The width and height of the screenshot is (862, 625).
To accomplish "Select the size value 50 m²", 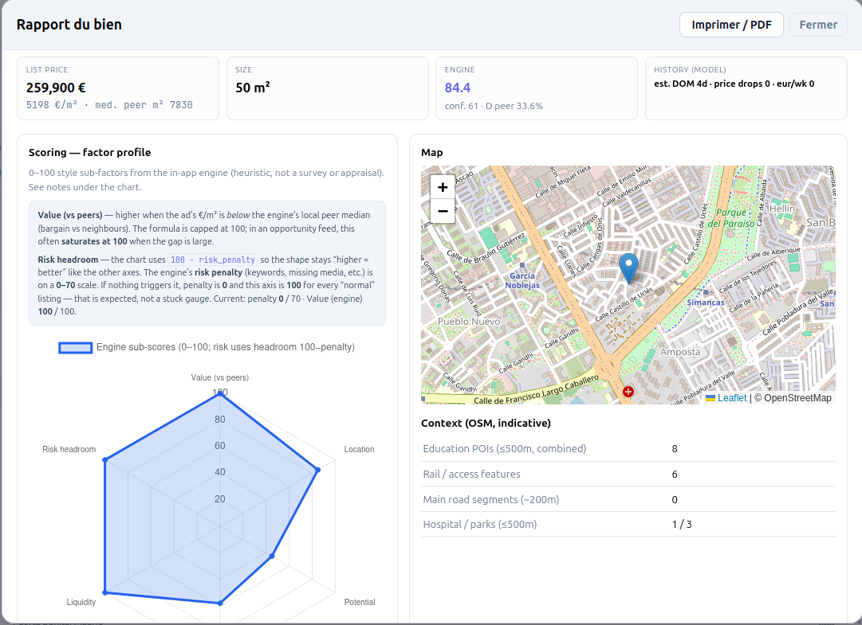I will coord(252,88).
